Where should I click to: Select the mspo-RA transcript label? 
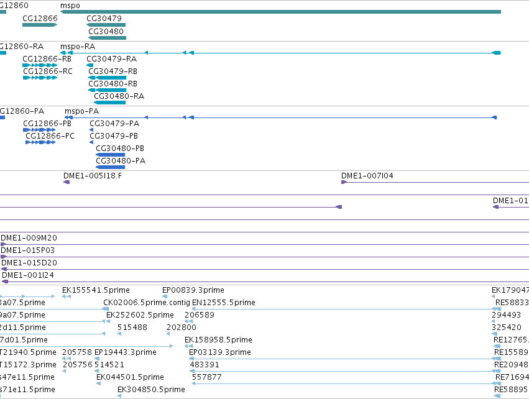click(x=78, y=46)
